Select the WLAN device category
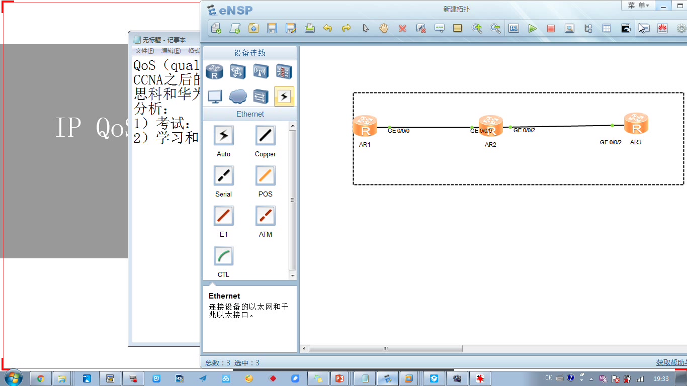This screenshot has width=687, height=386. coord(261,72)
